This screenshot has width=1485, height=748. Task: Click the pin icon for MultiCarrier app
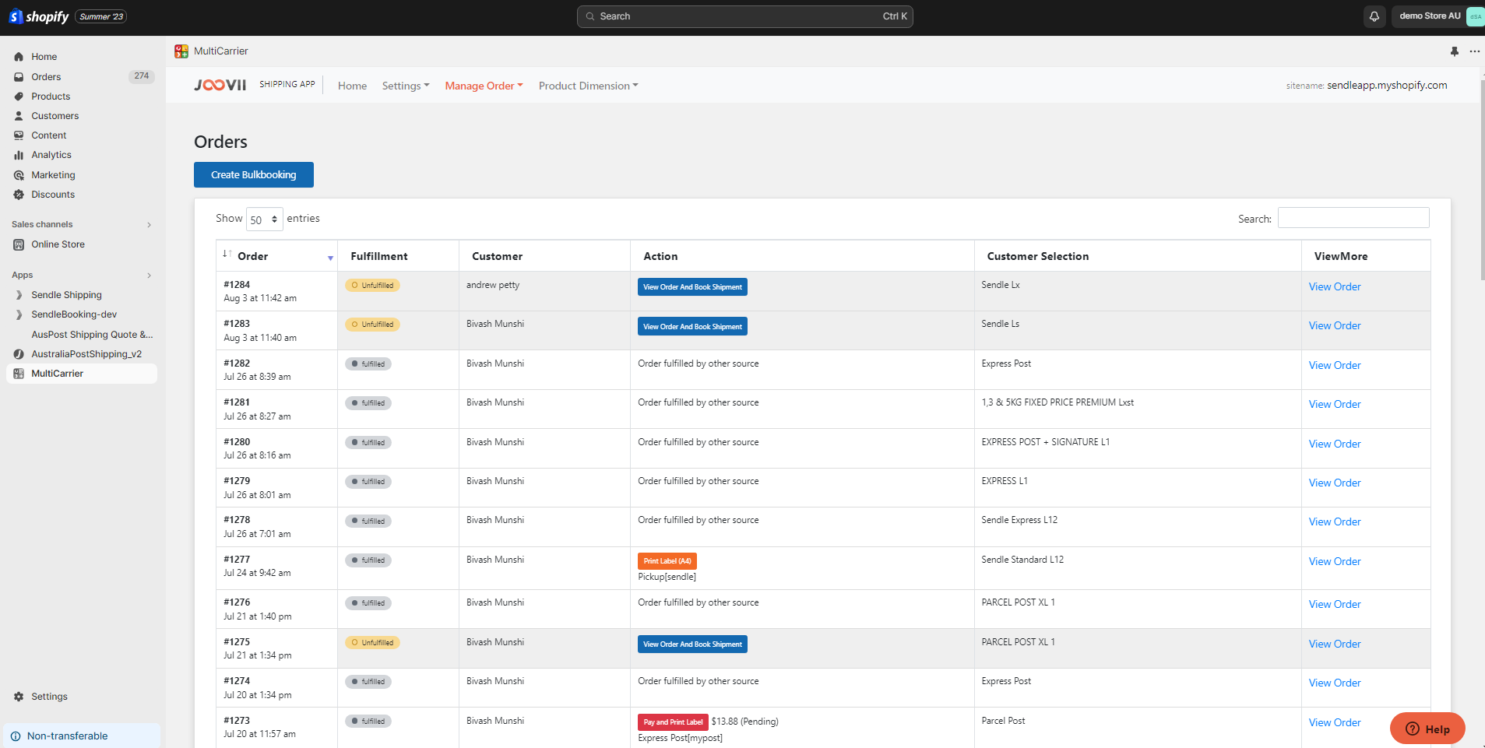coord(1454,51)
